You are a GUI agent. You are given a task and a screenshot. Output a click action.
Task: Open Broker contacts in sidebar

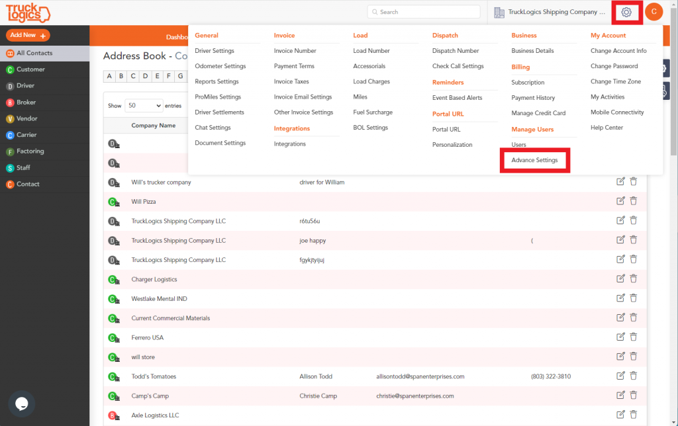[x=44, y=103]
